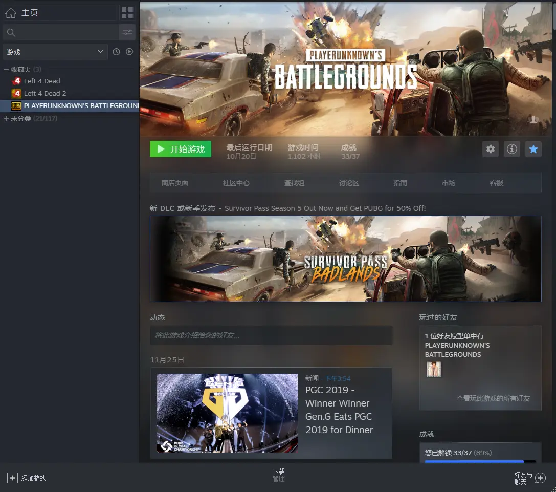Open the Survivor Pass Badlands banner
This screenshot has height=492, width=556.
pos(345,259)
